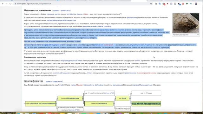The width and height of the screenshot is (203, 114).
Task: Open the 'проволочников' link
Action: (x=130, y=73)
